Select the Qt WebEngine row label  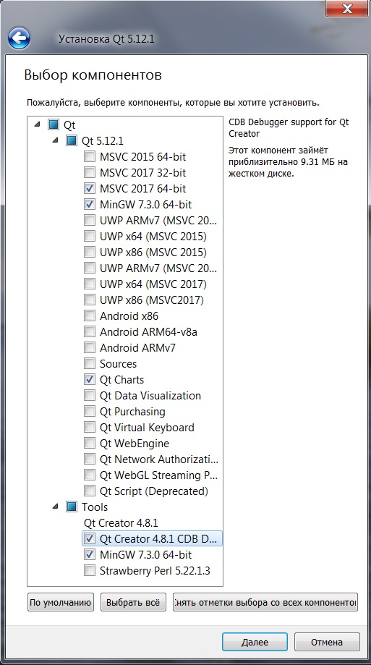click(135, 444)
